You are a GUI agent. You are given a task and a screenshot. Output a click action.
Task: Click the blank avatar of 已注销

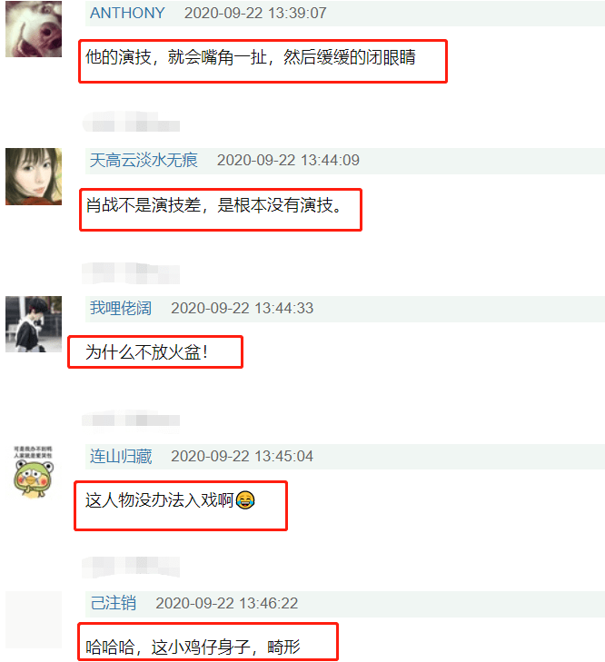(x=34, y=620)
